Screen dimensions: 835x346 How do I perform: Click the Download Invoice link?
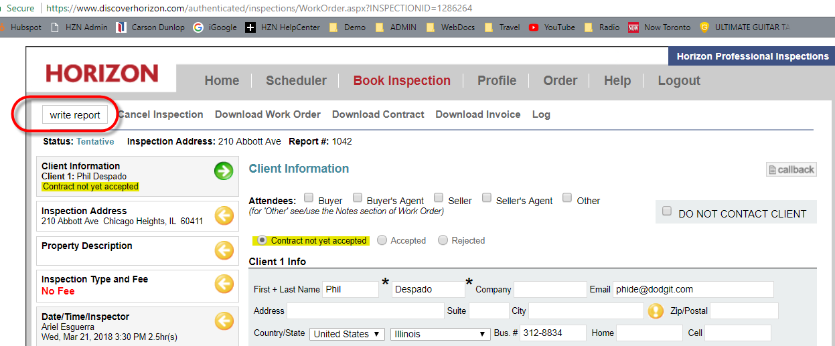(x=477, y=114)
